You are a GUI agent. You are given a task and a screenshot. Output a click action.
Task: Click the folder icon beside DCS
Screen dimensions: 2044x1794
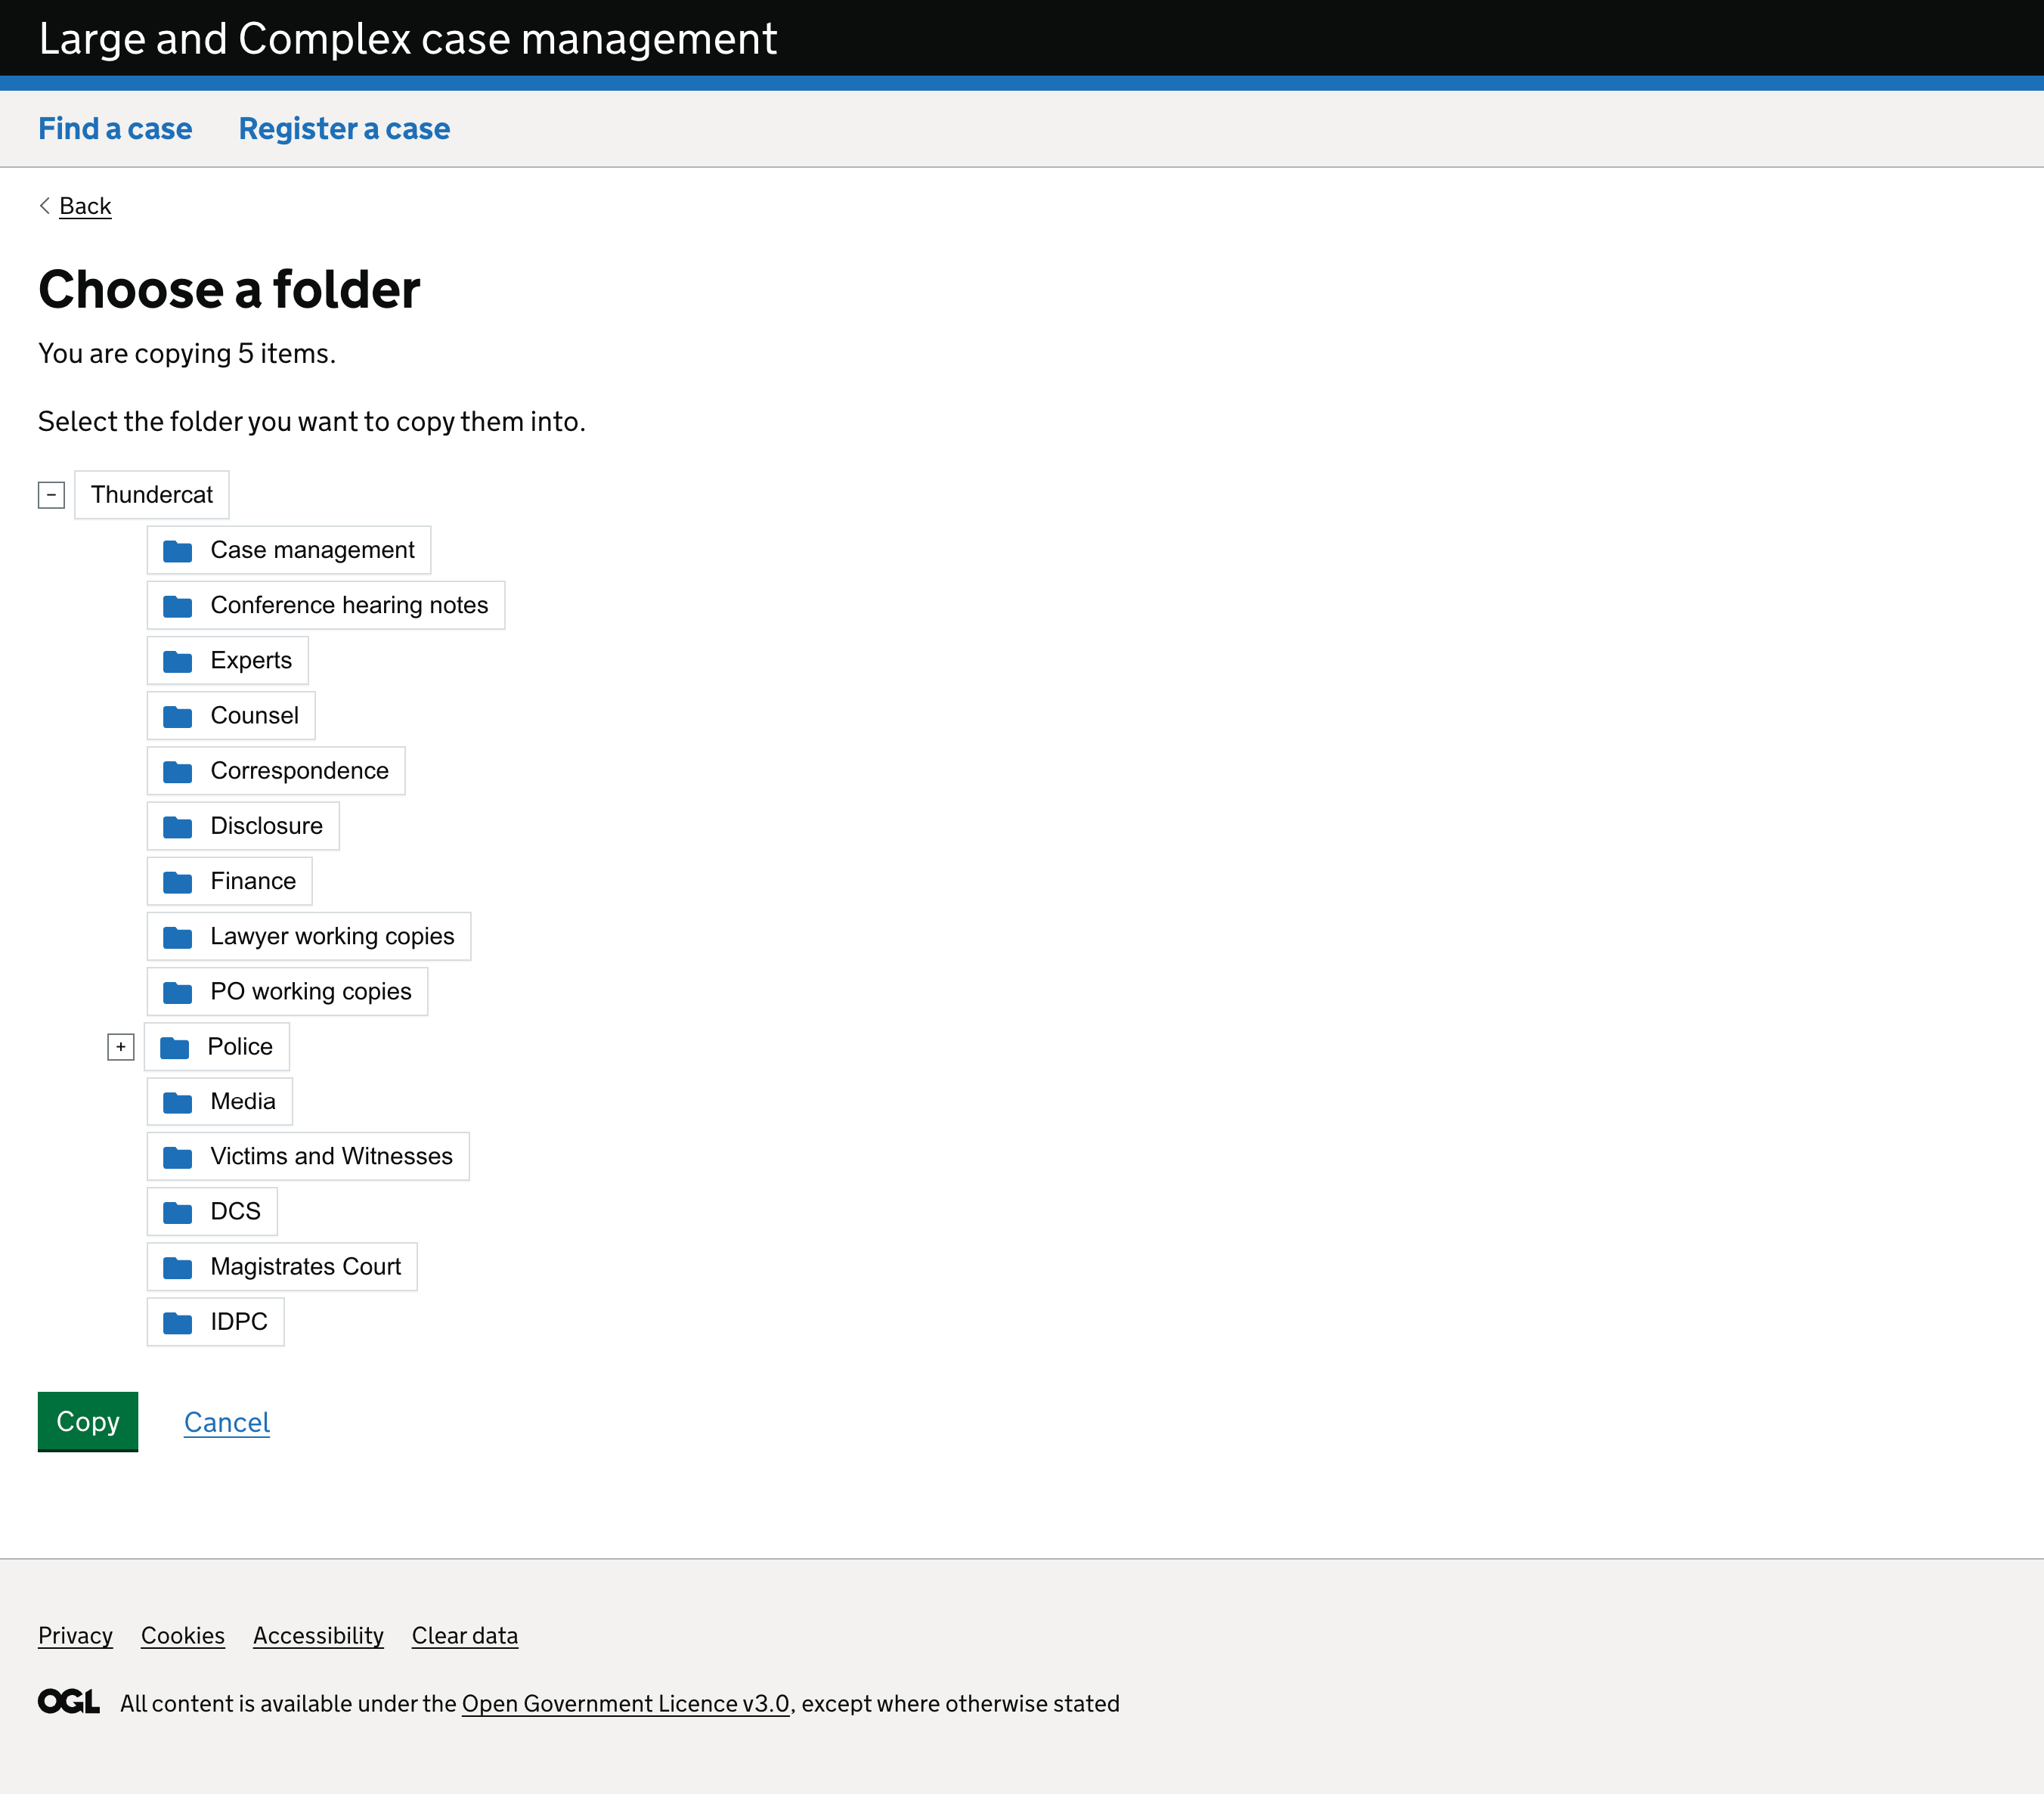177,1212
